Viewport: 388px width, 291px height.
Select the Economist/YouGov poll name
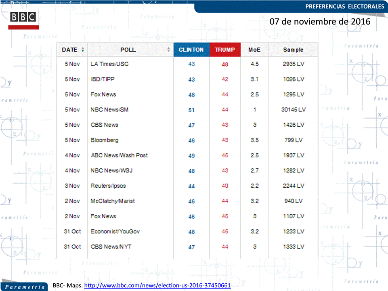pos(115,231)
